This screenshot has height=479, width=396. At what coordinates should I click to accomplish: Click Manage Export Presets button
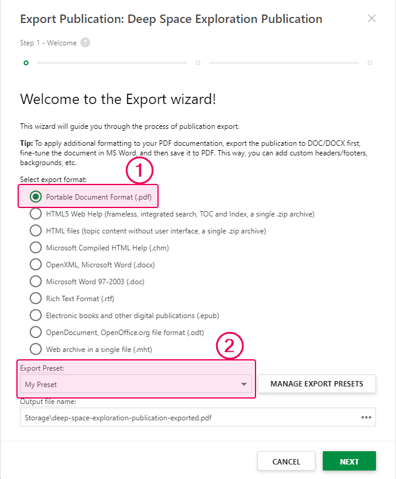tap(317, 384)
